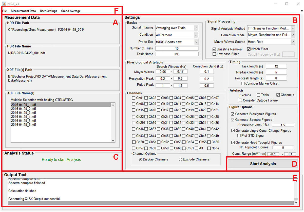Uncheck the Baseline Removal checkbox
The height and width of the screenshot is (212, 304).
pyautogui.click(x=215, y=49)
